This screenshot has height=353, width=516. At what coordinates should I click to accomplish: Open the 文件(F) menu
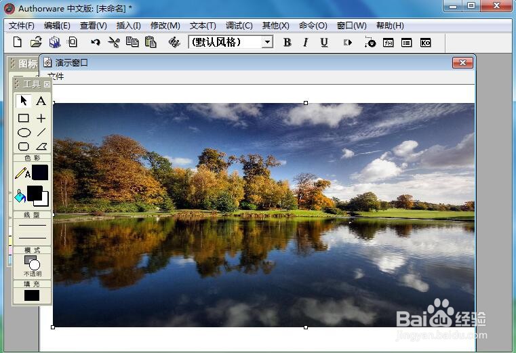22,26
